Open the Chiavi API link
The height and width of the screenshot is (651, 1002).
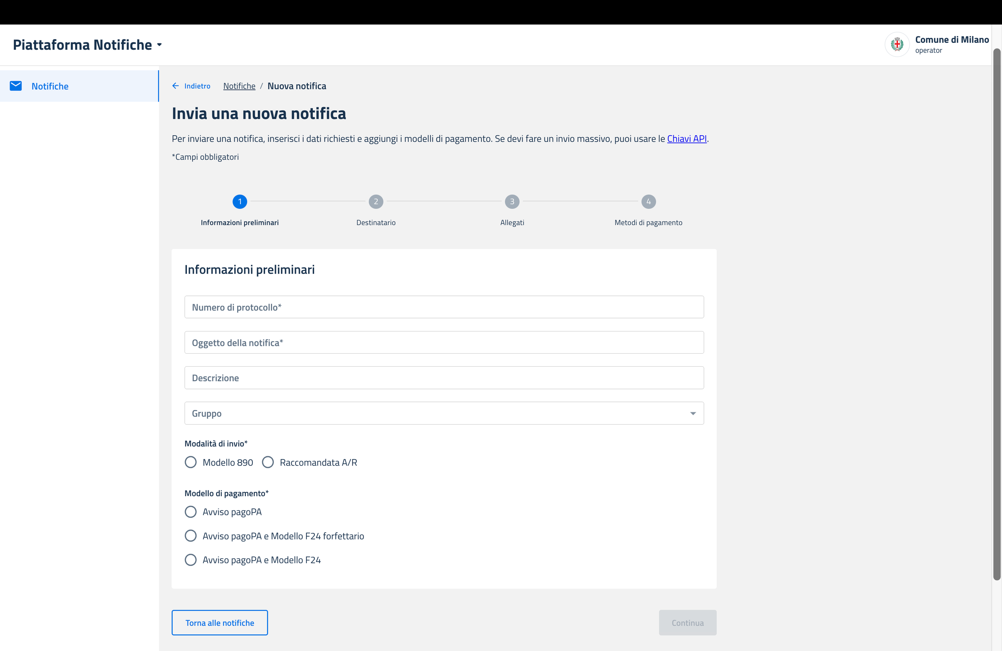pyautogui.click(x=687, y=139)
